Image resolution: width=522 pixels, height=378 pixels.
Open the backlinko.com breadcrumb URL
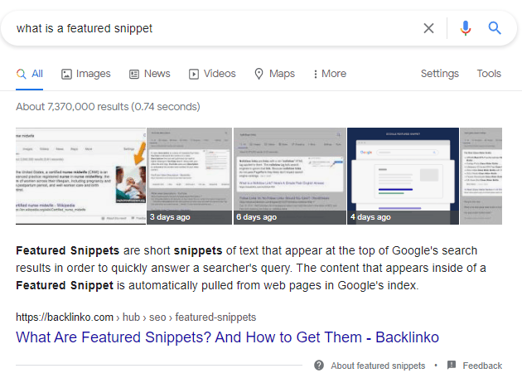(x=136, y=317)
